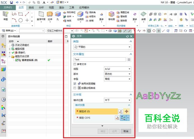Click the Replace Face (替换面) icon

[x=118, y=17]
